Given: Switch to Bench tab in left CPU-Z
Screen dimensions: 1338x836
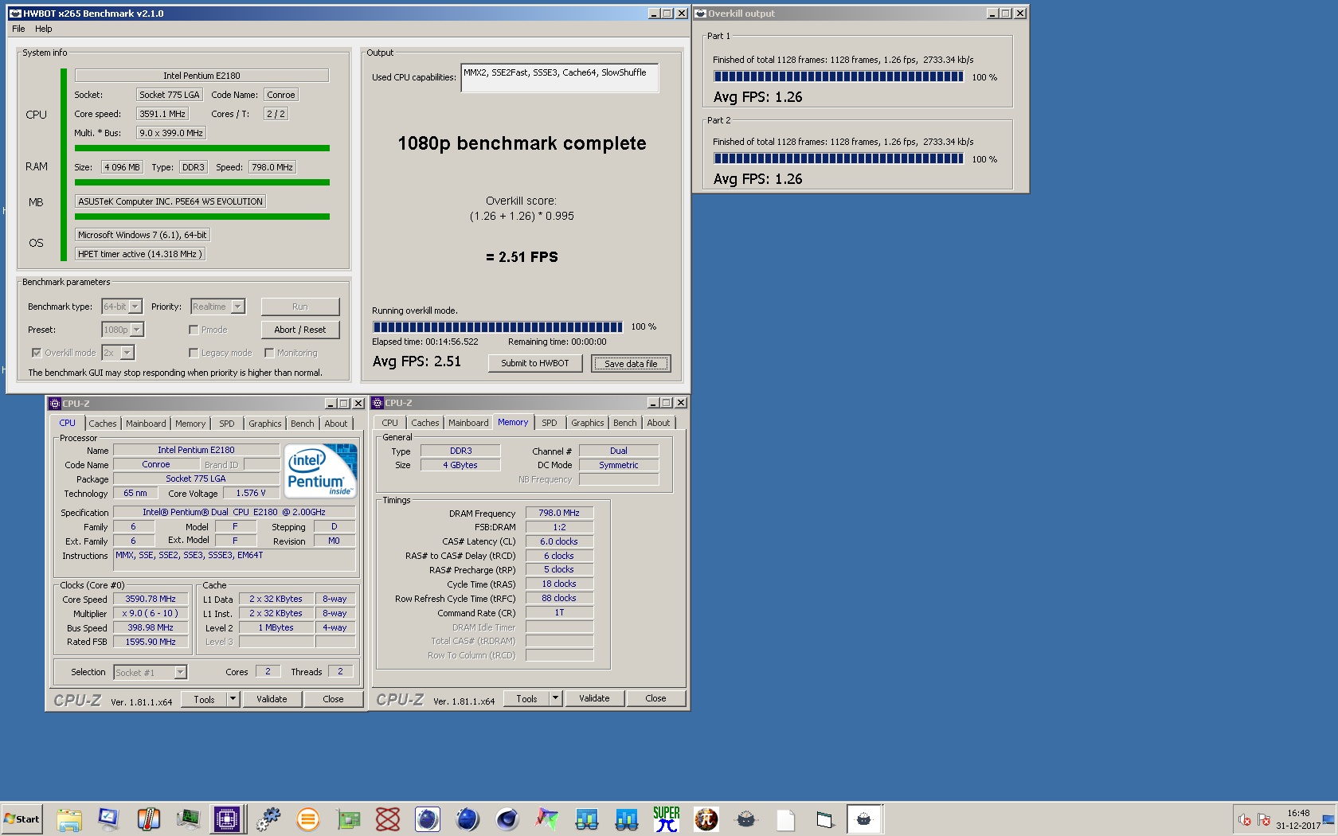Looking at the screenshot, I should pos(303,424).
